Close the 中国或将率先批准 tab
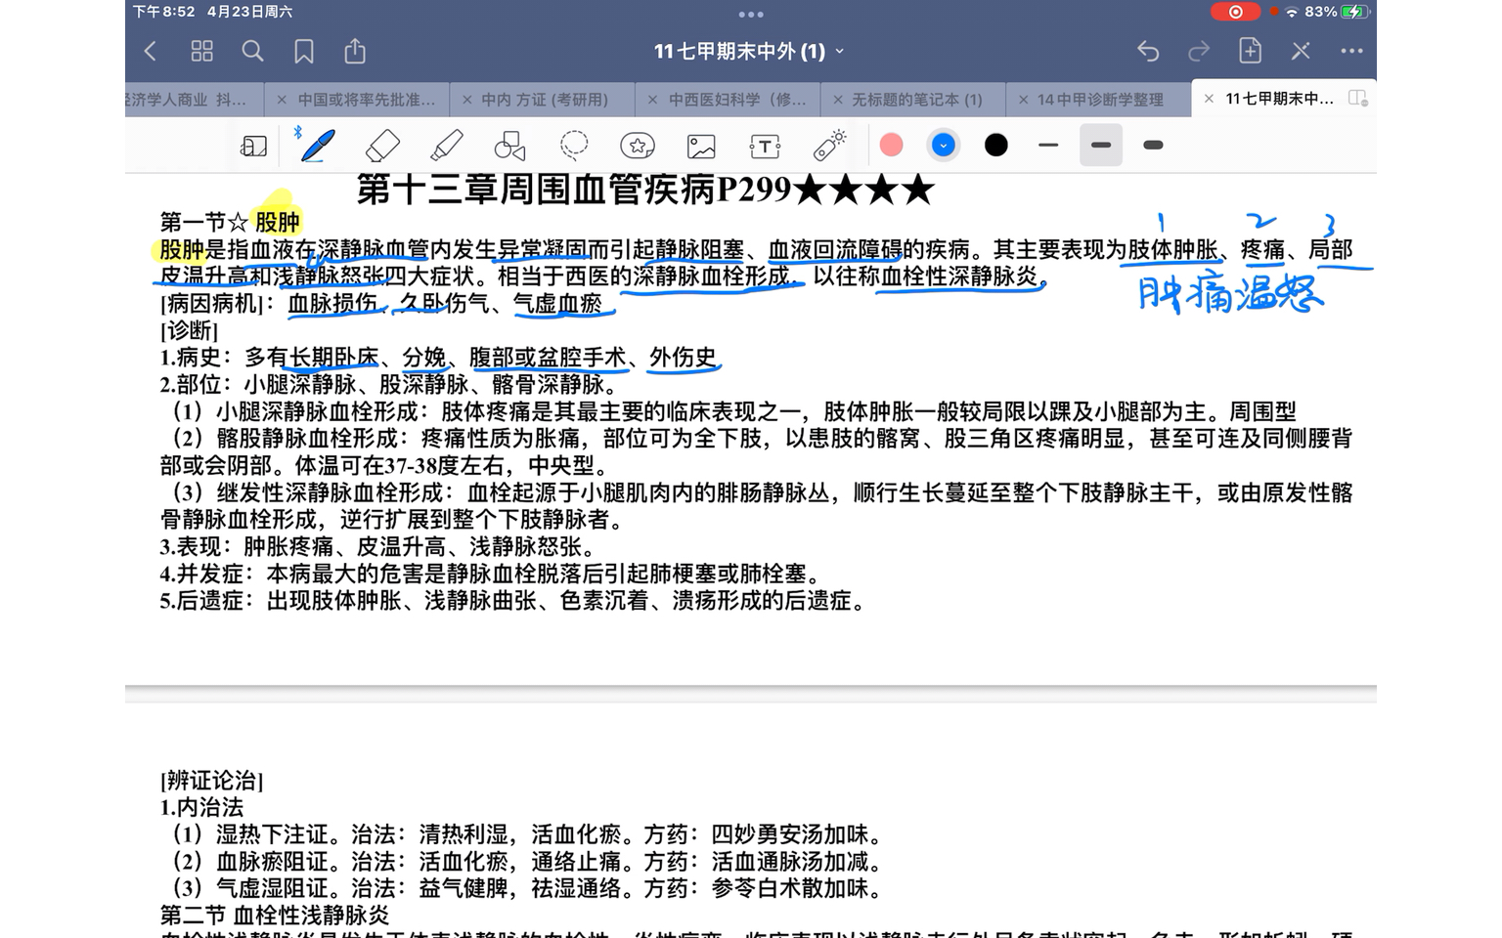 tap(282, 100)
